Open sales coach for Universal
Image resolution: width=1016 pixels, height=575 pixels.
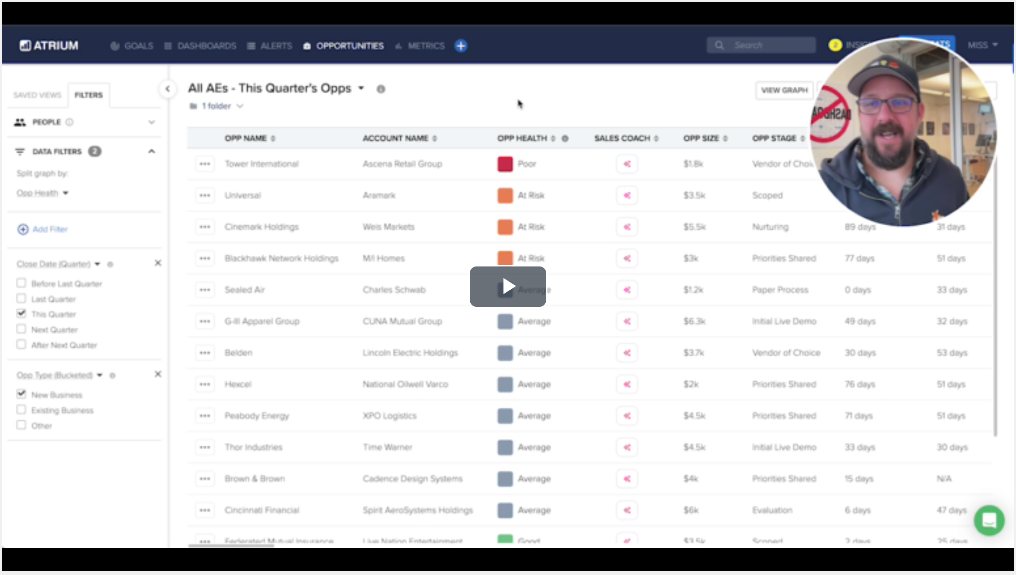627,195
